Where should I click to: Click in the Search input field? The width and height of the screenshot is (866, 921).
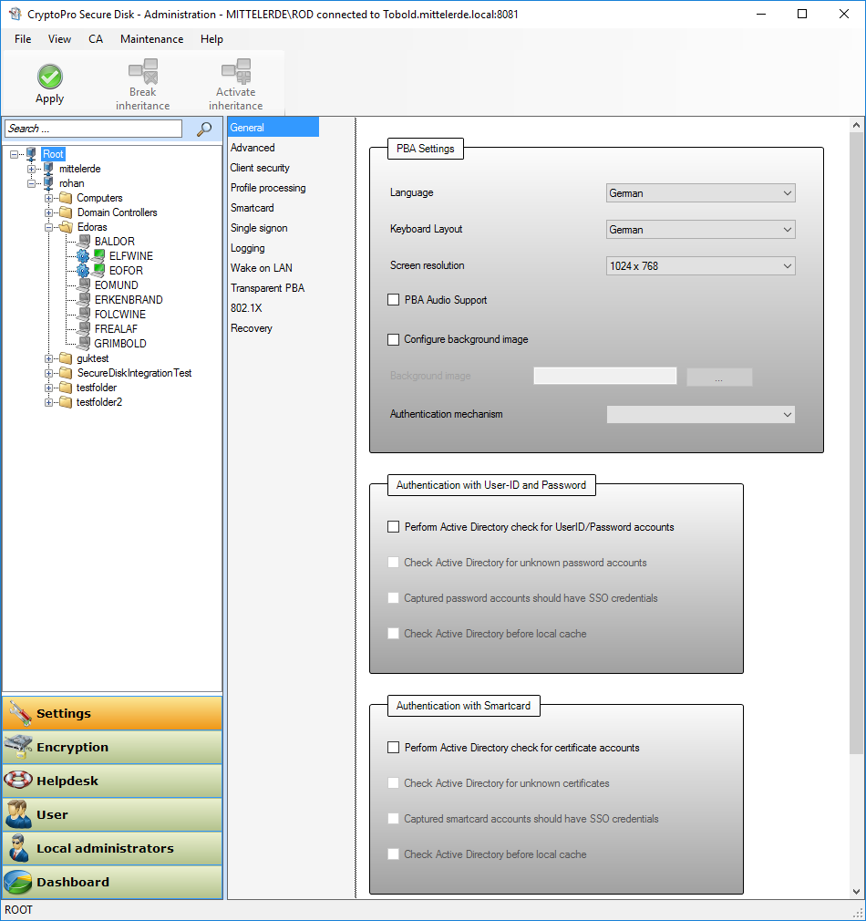94,129
